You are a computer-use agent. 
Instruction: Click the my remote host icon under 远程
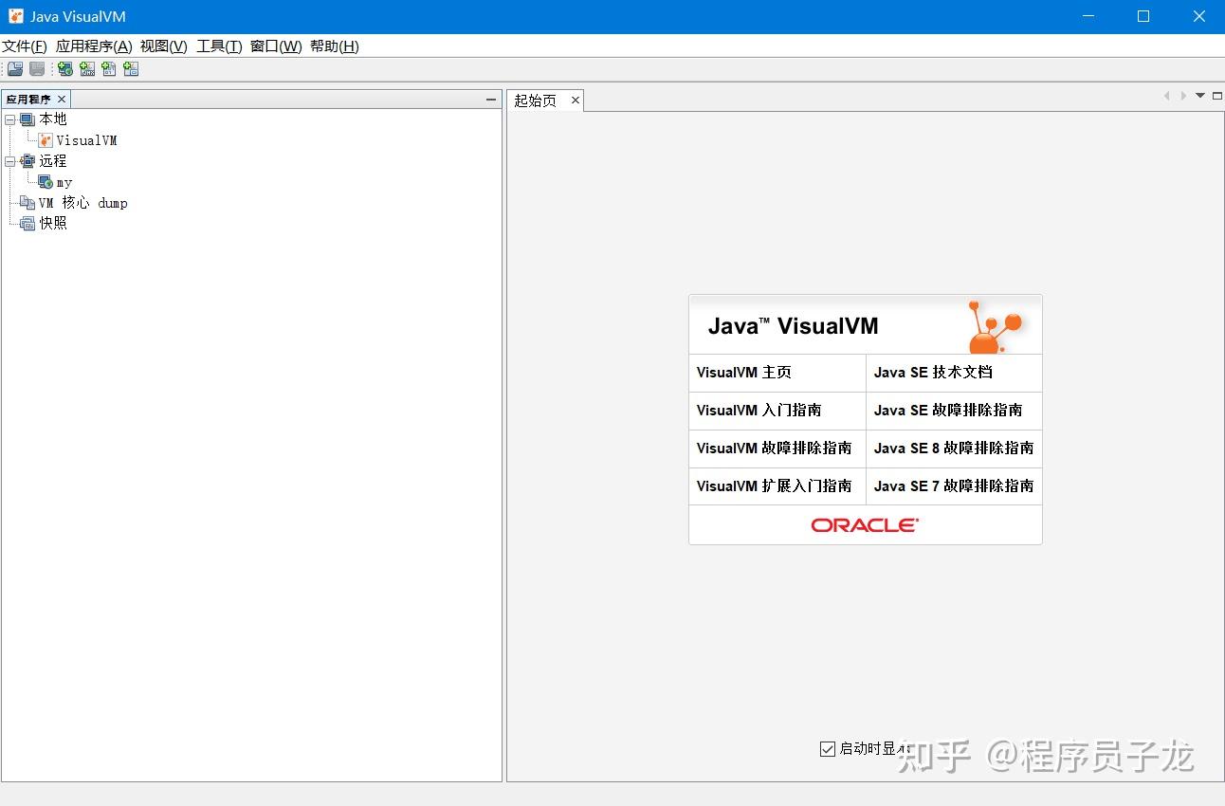(43, 181)
